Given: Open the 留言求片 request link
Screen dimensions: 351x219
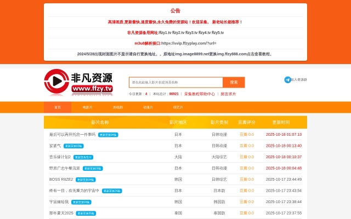Looking at the screenshot, I should 228,94.
